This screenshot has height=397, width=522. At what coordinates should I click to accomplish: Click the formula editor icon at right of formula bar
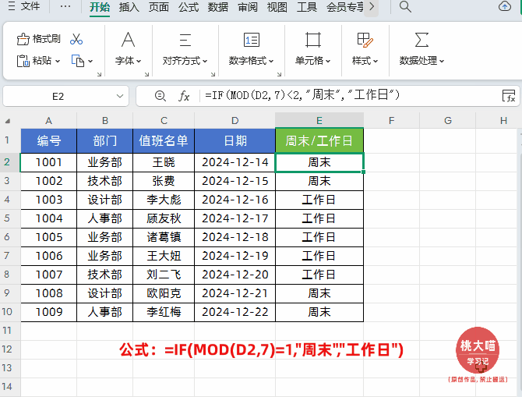(x=509, y=96)
